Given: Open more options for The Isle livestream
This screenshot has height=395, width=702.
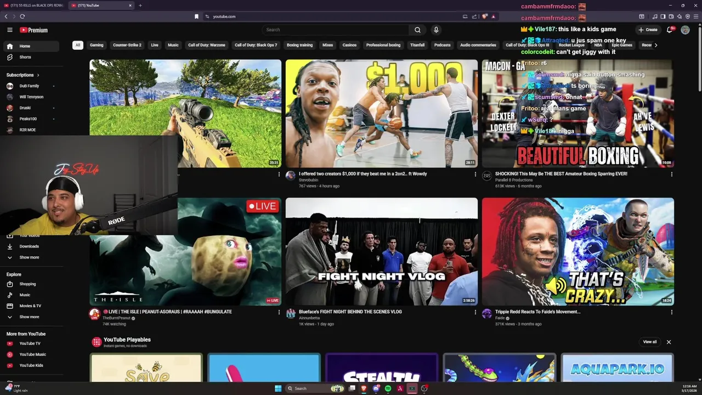Looking at the screenshot, I should coord(279,312).
